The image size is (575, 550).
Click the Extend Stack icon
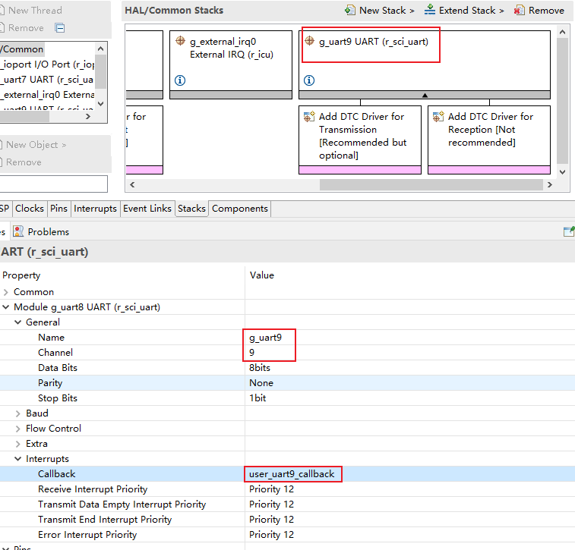430,11
